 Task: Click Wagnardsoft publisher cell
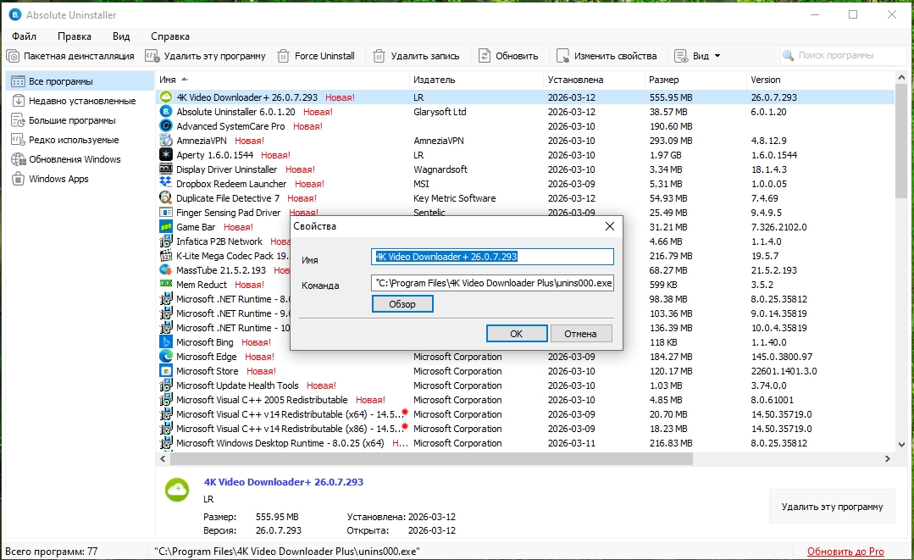coord(440,169)
